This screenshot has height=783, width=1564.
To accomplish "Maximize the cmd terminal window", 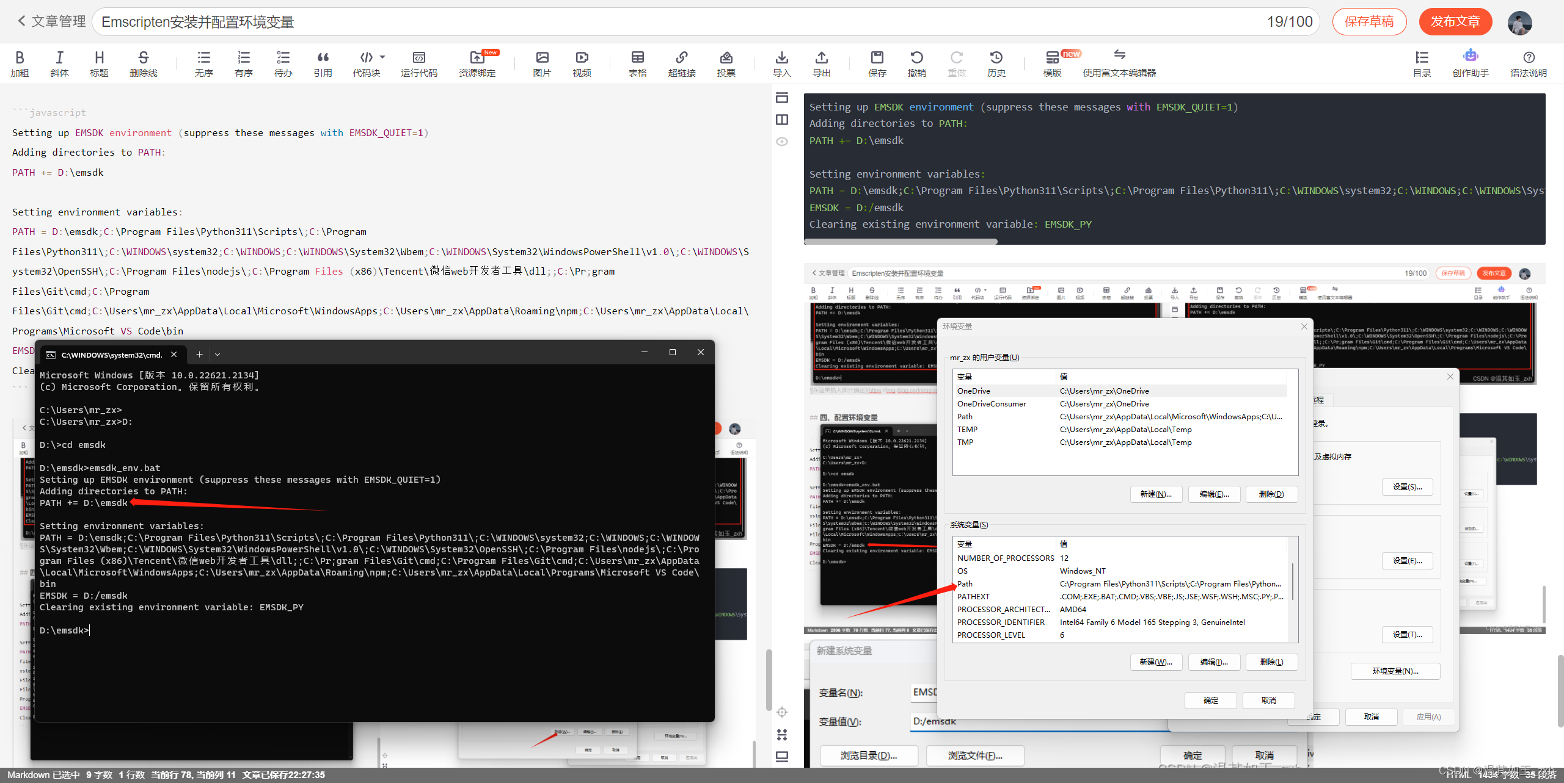I will pos(673,352).
